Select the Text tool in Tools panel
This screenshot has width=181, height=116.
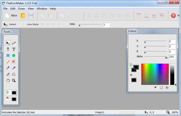(14, 49)
